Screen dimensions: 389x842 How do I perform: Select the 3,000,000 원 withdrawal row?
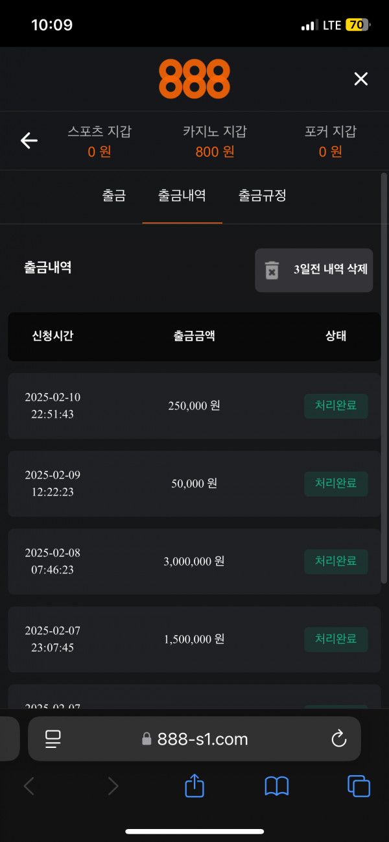(x=194, y=561)
